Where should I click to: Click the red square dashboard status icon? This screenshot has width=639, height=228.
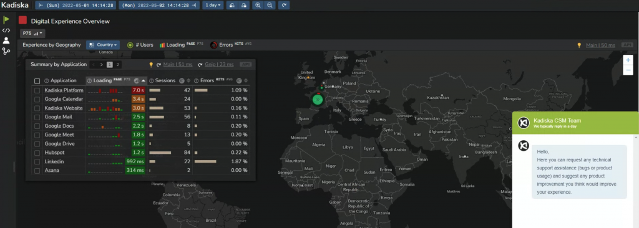coord(23,21)
